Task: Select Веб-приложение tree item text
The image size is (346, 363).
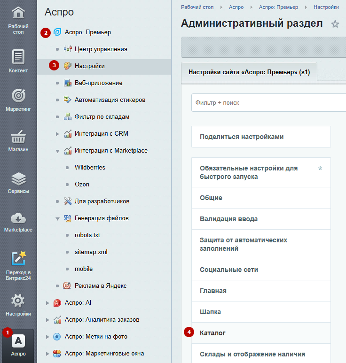Action: tap(99, 83)
